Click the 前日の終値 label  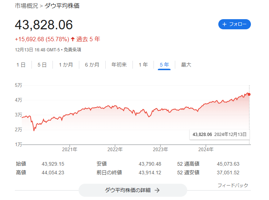point(109,173)
